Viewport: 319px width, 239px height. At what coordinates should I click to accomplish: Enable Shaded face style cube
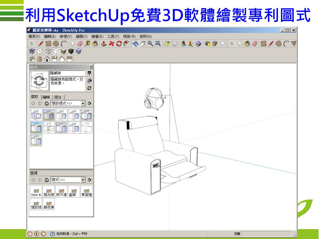[x=64, y=51]
